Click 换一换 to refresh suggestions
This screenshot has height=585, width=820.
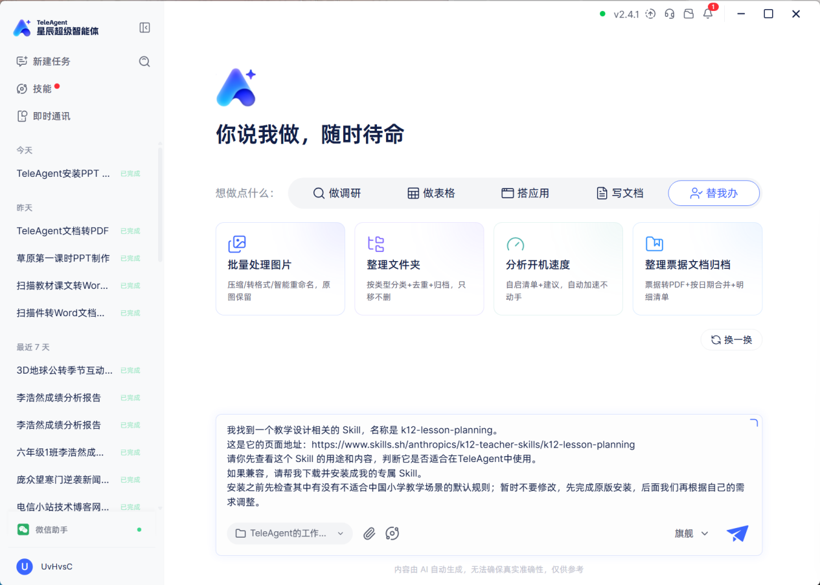tap(731, 339)
